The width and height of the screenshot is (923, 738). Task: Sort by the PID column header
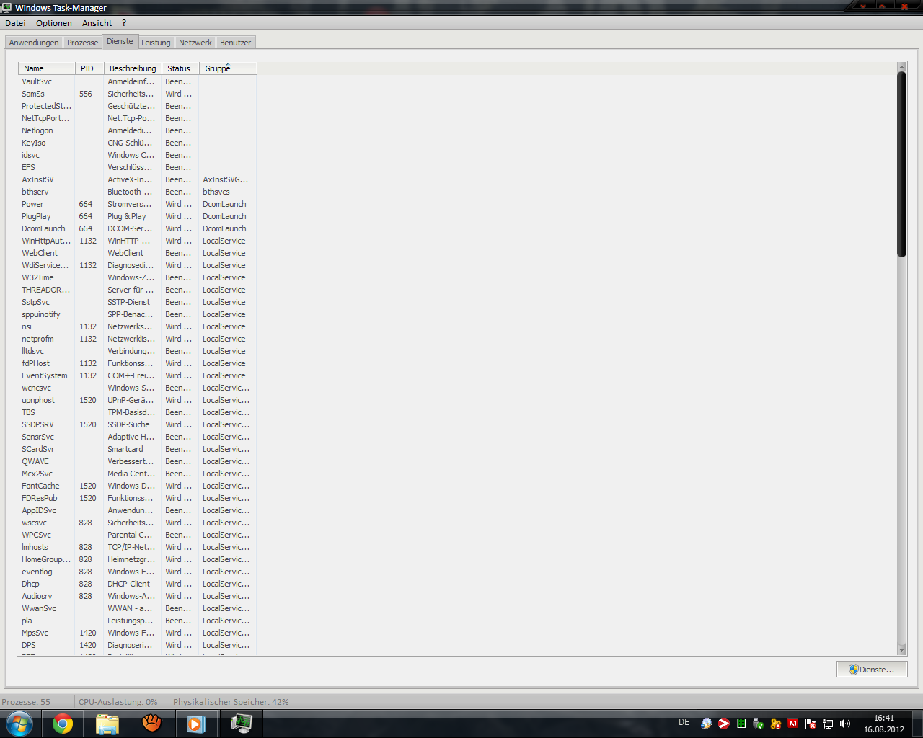[89, 68]
